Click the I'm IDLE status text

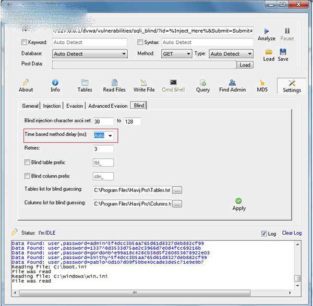click(x=47, y=233)
